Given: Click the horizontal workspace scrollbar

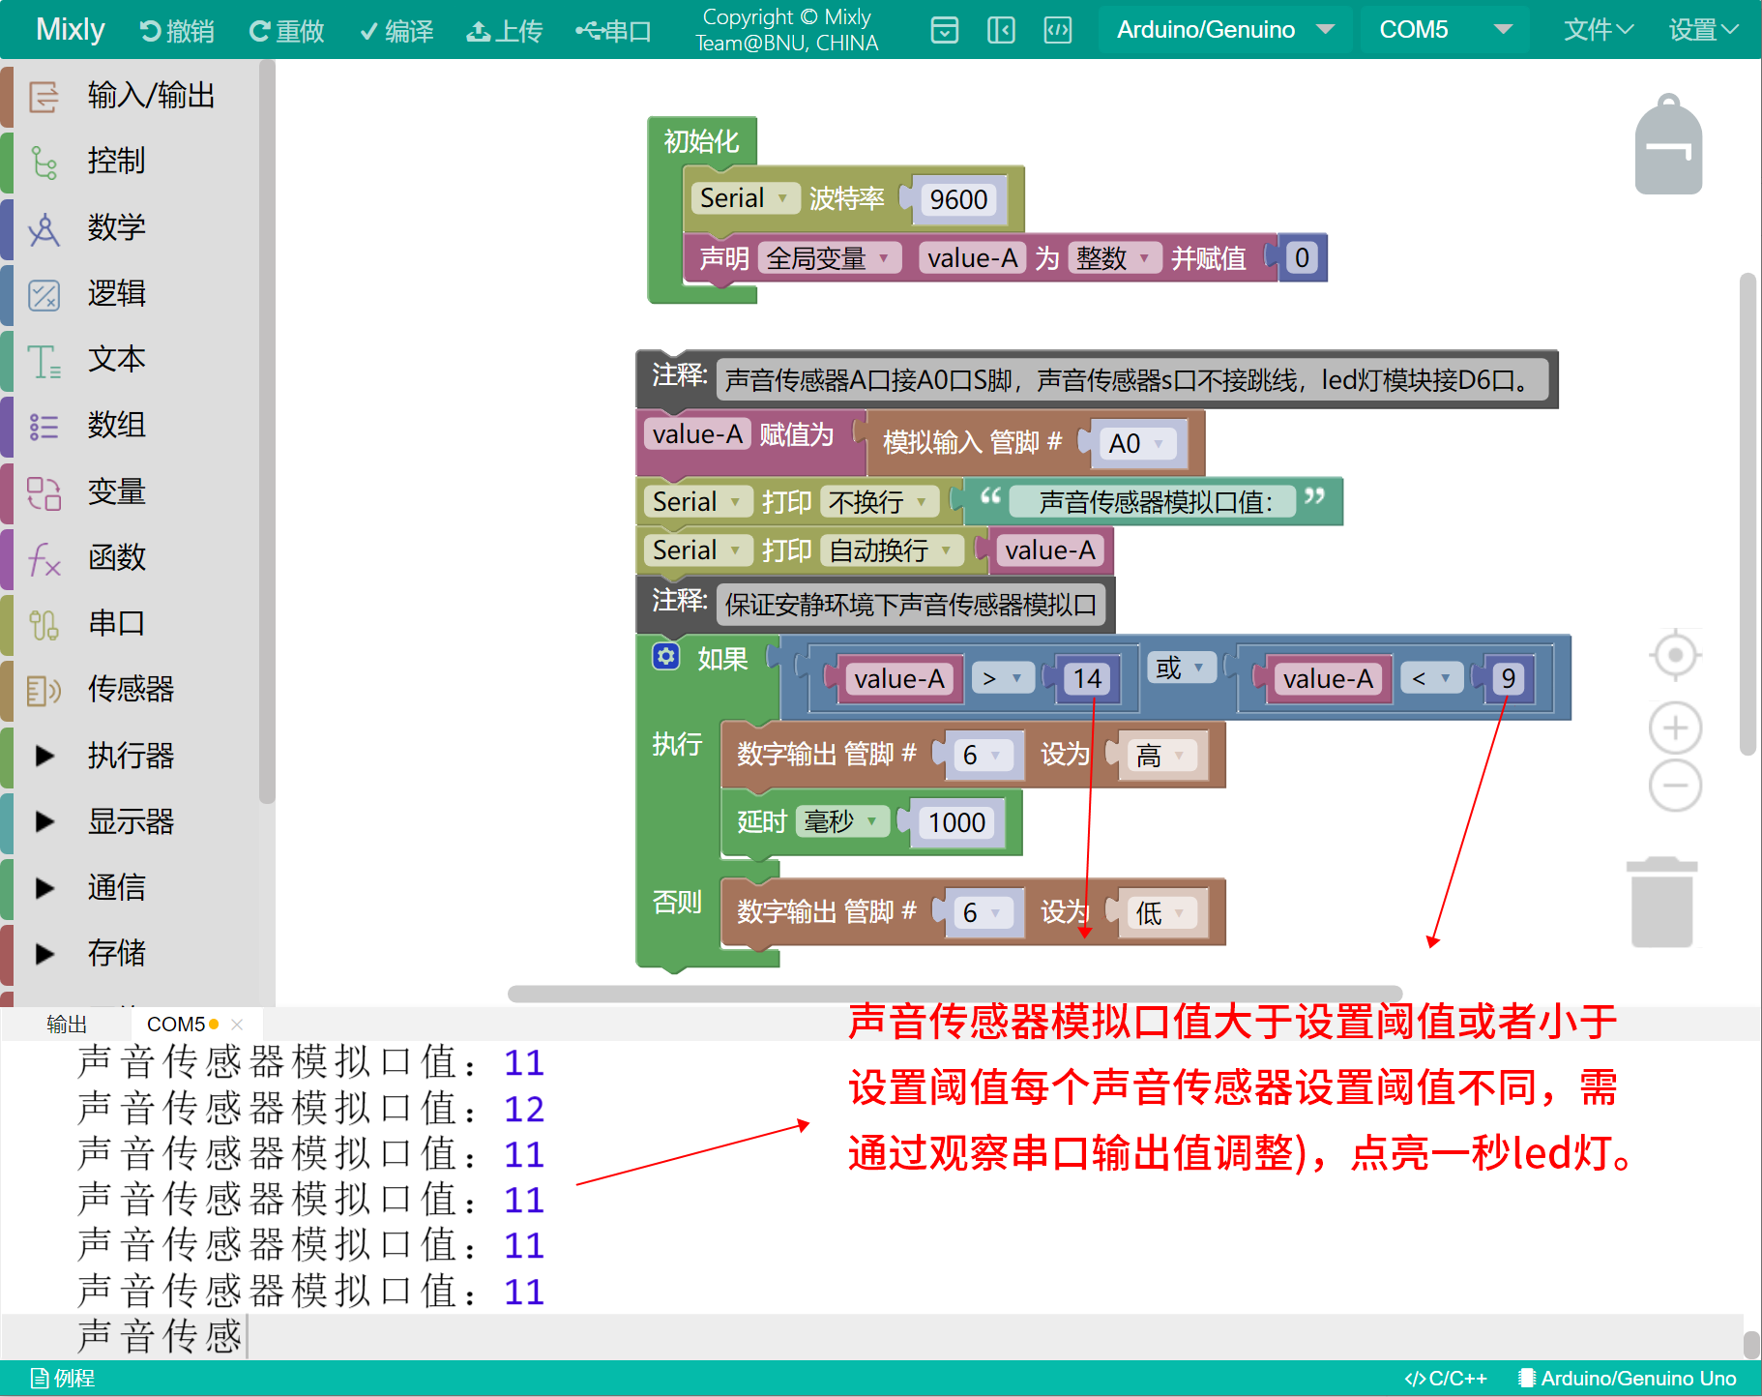Looking at the screenshot, I should tap(954, 994).
